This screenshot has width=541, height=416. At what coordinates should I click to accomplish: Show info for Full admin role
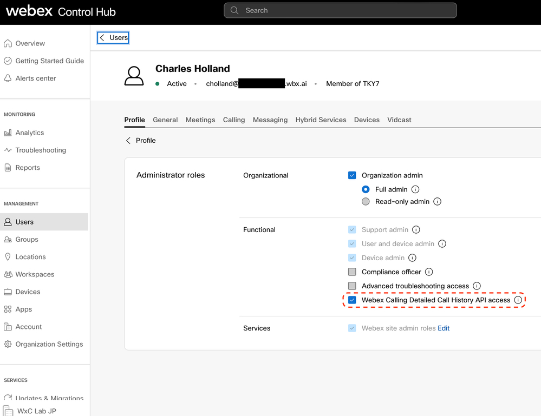pyautogui.click(x=415, y=189)
